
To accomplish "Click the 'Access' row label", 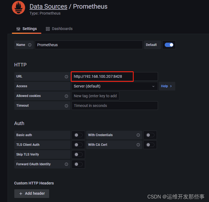I will [22, 86].
